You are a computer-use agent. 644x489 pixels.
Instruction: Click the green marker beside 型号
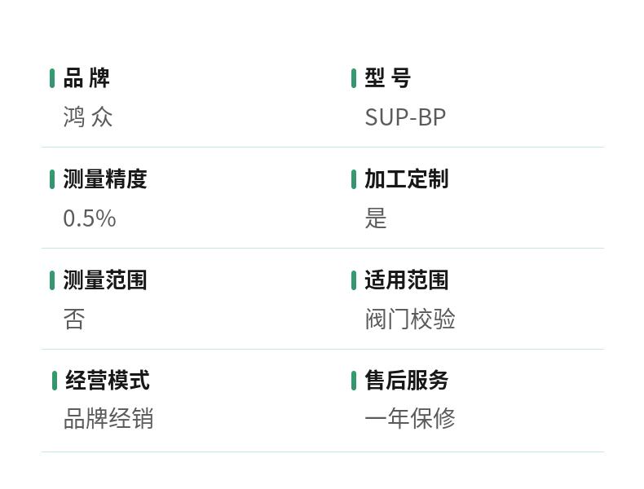354,78
